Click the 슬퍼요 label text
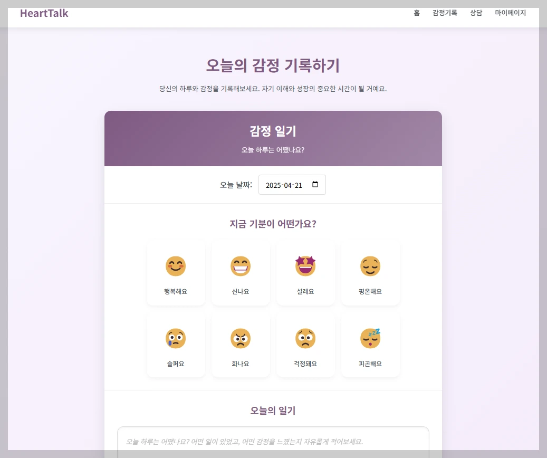547x458 pixels. (x=176, y=364)
